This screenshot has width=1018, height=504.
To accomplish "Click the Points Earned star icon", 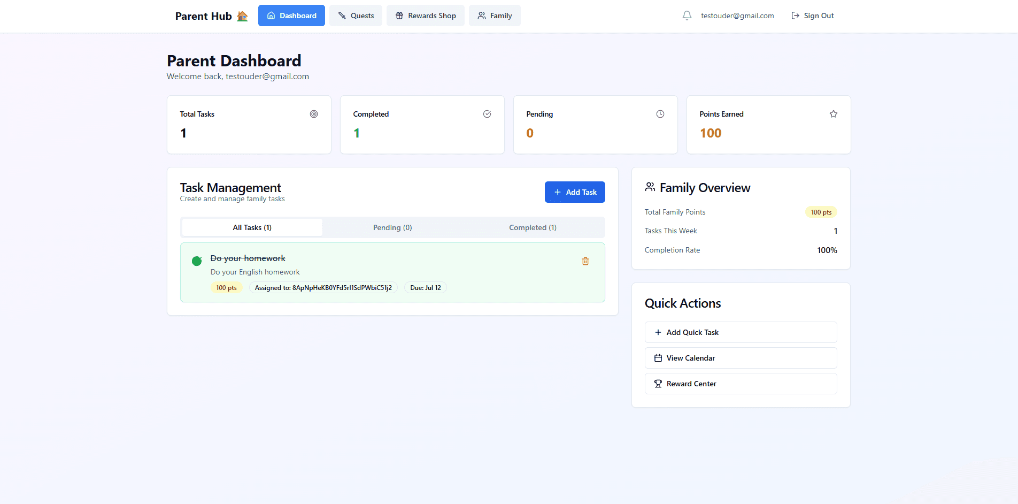I will pos(834,114).
